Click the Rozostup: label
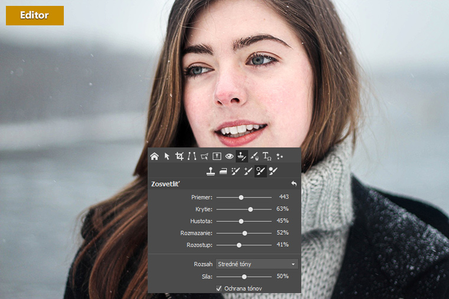 coord(200,245)
